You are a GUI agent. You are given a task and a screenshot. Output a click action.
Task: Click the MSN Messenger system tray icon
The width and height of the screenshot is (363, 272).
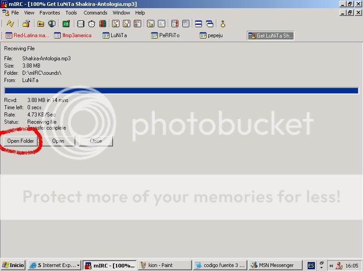[339, 266]
